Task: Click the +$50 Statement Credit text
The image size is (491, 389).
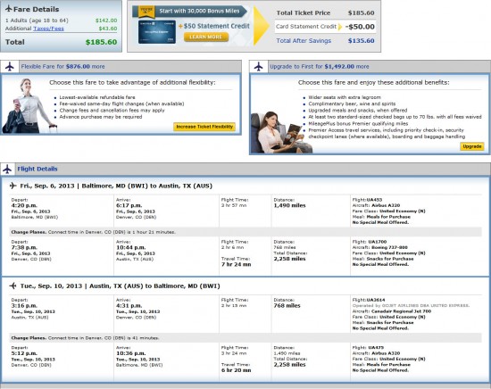Action: pos(214,26)
